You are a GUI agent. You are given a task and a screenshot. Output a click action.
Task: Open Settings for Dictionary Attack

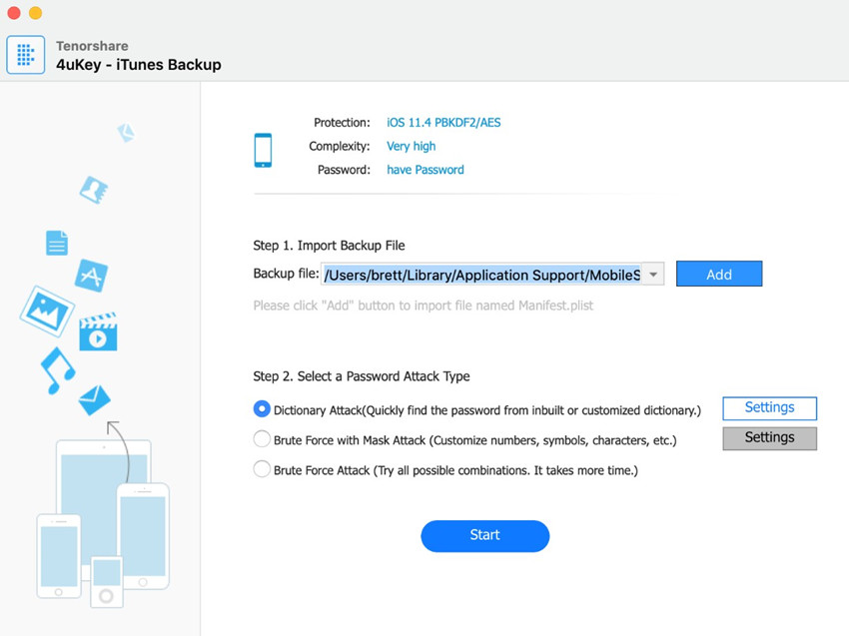769,408
